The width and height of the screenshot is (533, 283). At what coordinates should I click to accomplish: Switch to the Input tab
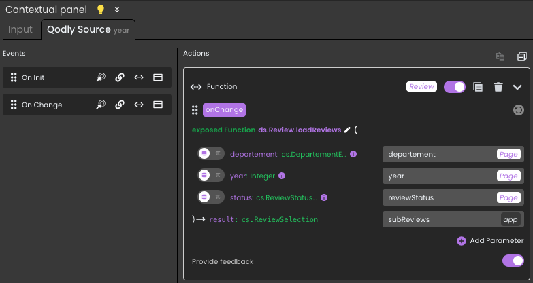(x=20, y=30)
